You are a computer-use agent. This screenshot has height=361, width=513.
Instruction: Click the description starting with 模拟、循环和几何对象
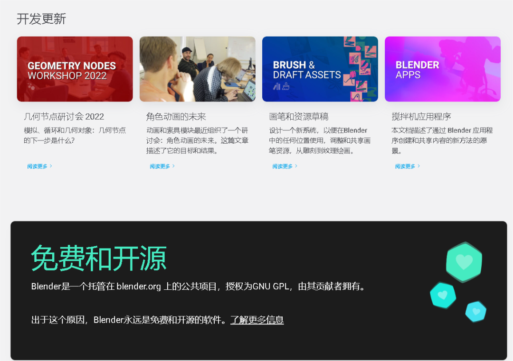(75, 135)
